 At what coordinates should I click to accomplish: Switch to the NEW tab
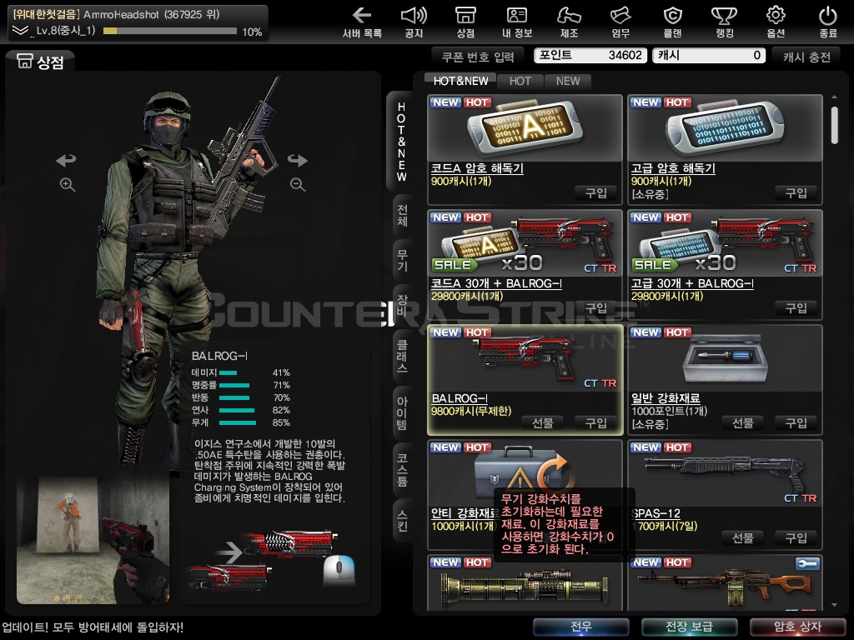[567, 81]
